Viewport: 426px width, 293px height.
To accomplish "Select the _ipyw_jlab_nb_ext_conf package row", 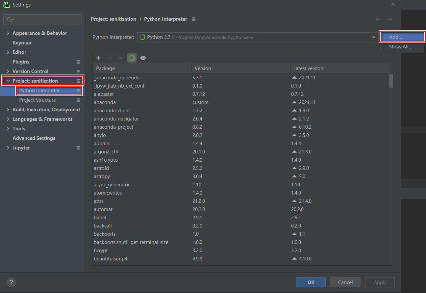I will click(241, 86).
